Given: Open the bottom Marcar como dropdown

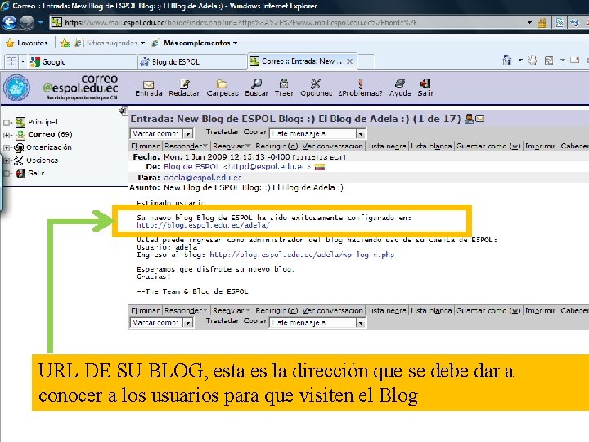Looking at the screenshot, I should click(x=161, y=322).
